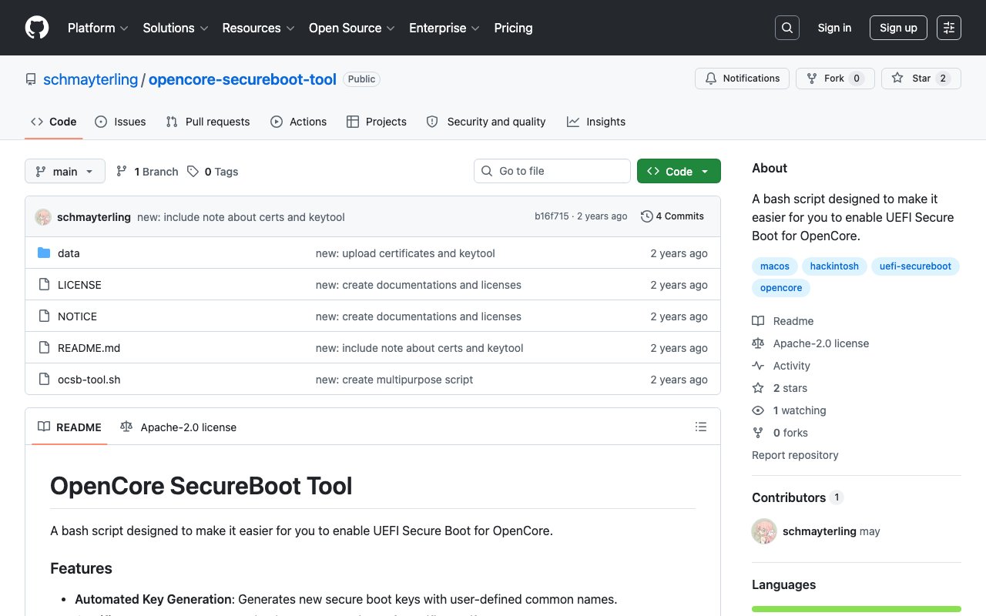Switch to the Projects tab

point(377,122)
